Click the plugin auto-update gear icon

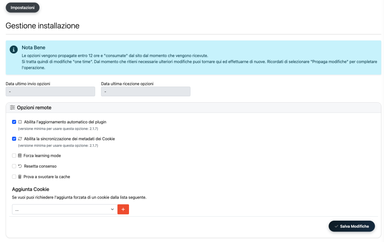pos(20,122)
